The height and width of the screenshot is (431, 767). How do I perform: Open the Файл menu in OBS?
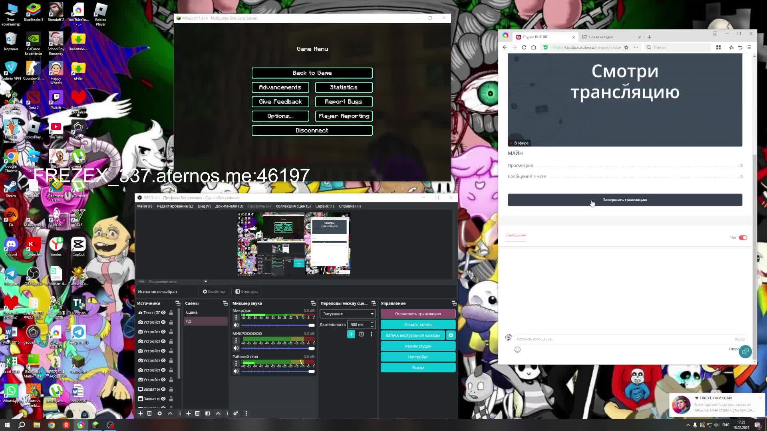coord(144,206)
